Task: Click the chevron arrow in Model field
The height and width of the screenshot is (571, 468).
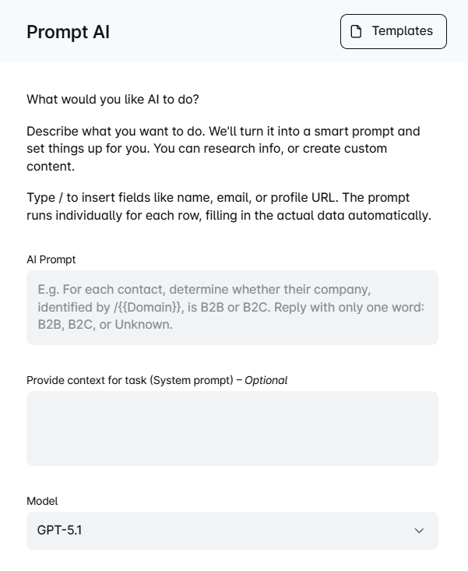Action: [x=419, y=531]
